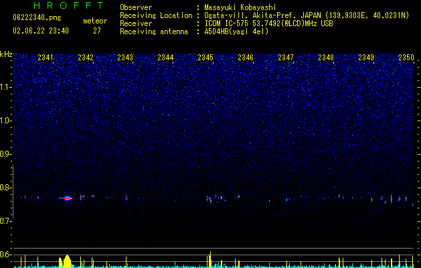Click the date stamp 02.06.22 23:40
The image size is (421, 268).
pos(41,31)
